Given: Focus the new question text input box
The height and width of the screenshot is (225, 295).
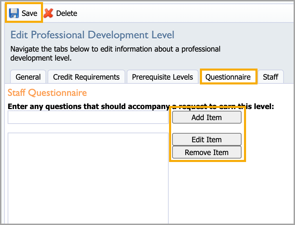Looking at the screenshot, I should 88,117.
